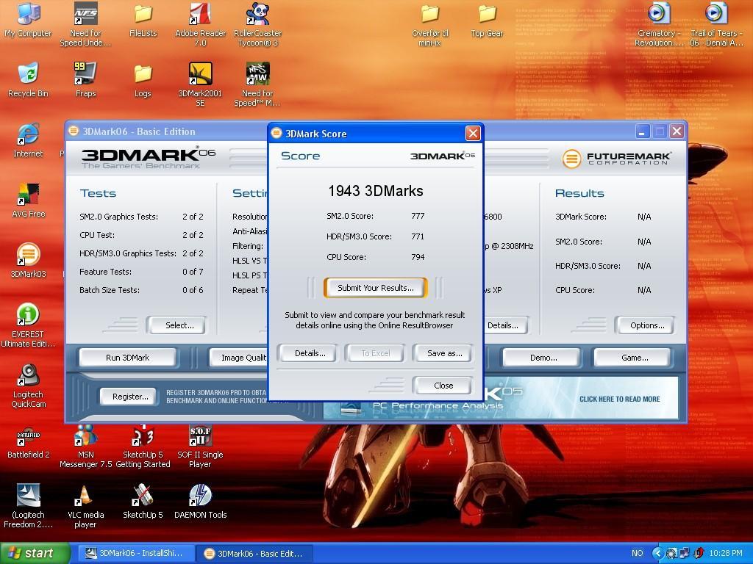The height and width of the screenshot is (564, 753).
Task: Launch Logitech QuickCam
Action: click(29, 386)
